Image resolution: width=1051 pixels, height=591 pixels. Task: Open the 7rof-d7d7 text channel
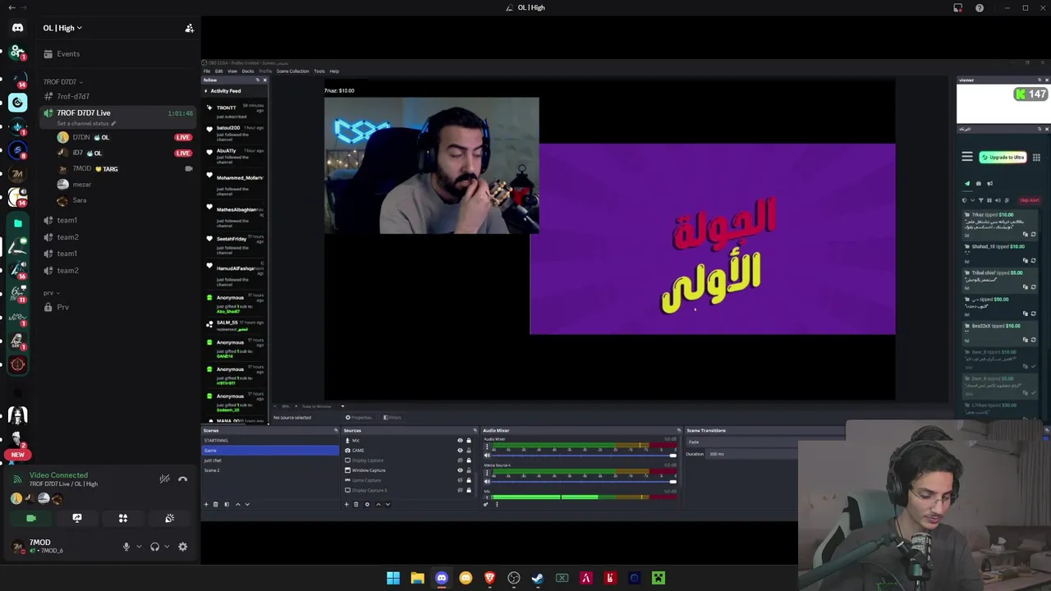117,97
